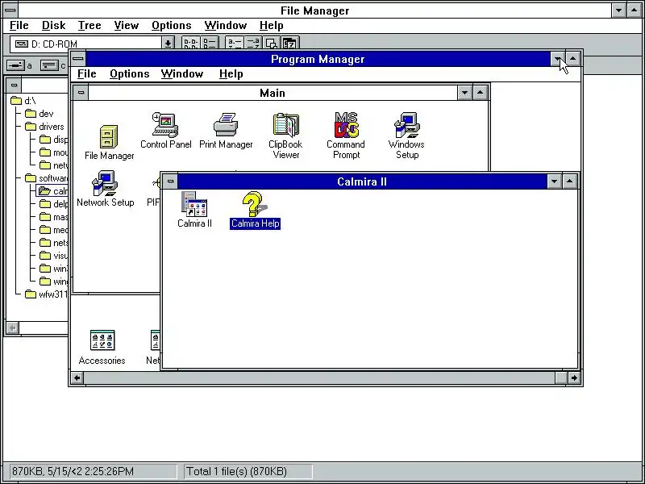Click the sort by name a-z toolbar button
This screenshot has width=645, height=484.
[x=235, y=44]
